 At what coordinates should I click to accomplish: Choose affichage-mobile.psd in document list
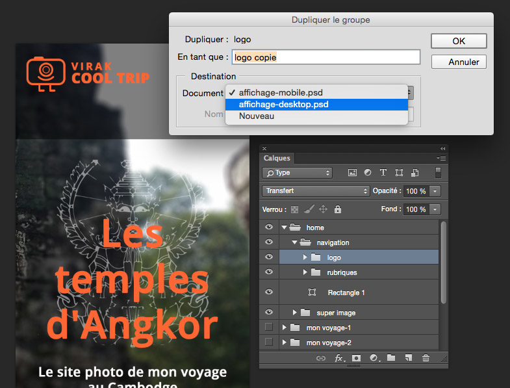[316, 93]
